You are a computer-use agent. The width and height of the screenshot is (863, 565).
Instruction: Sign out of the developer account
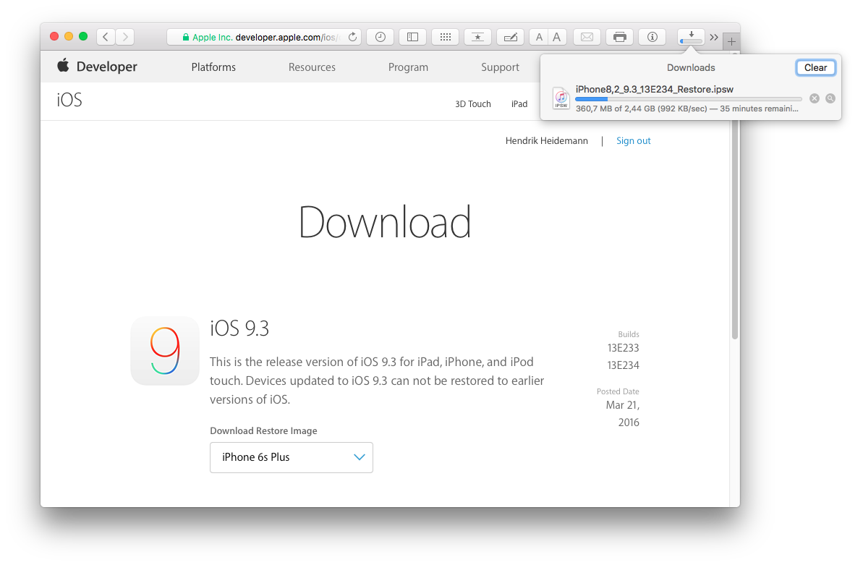pos(633,141)
